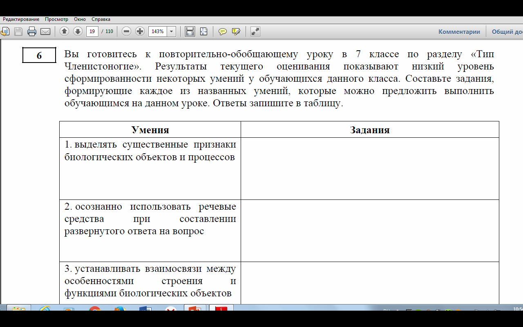
Task: Send file by email envelope icon
Action: (45, 31)
